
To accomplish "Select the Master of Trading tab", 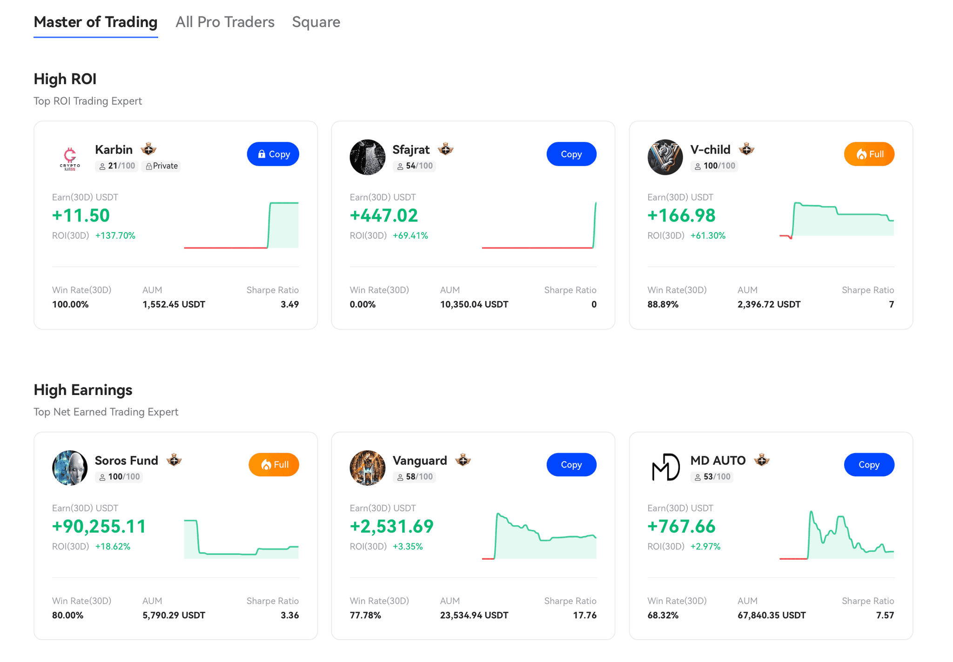I will 95,22.
